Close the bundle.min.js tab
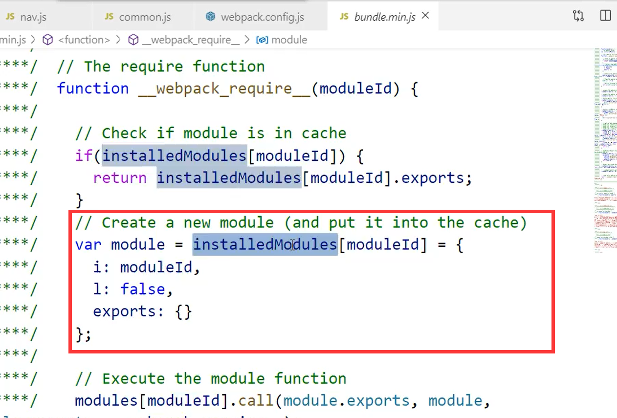Viewport: 617px width, 418px height. 425,16
